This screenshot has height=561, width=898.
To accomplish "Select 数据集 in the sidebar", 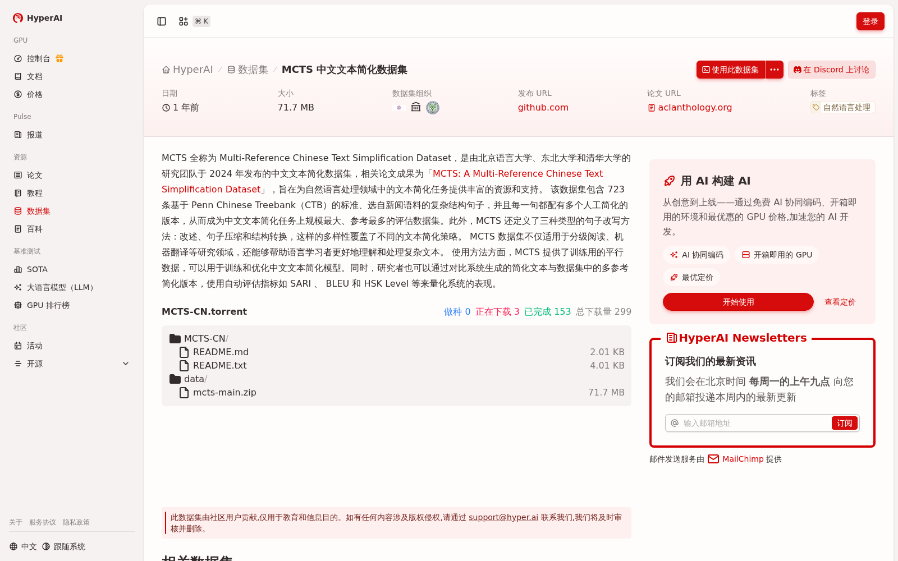I will 32,211.
